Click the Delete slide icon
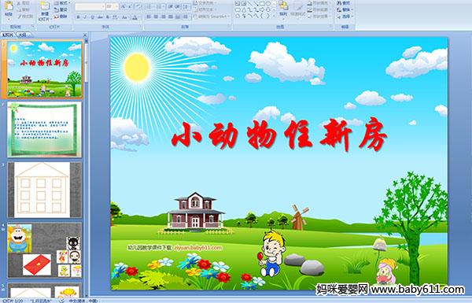Viewport: 472px width, 303px height. pos(61,17)
